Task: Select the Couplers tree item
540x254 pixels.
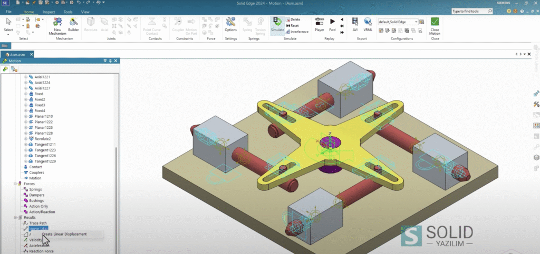Action: [36, 172]
